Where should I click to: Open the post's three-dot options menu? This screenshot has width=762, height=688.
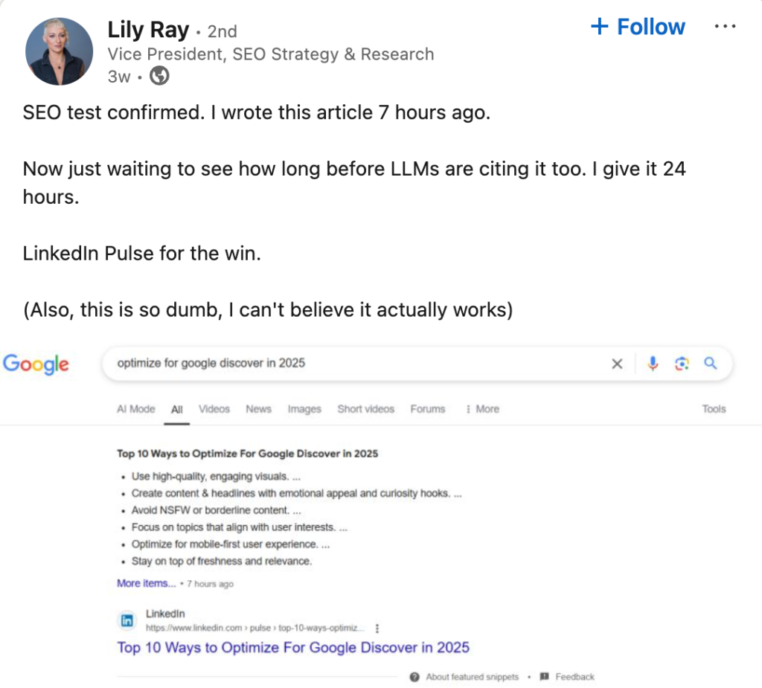(724, 27)
